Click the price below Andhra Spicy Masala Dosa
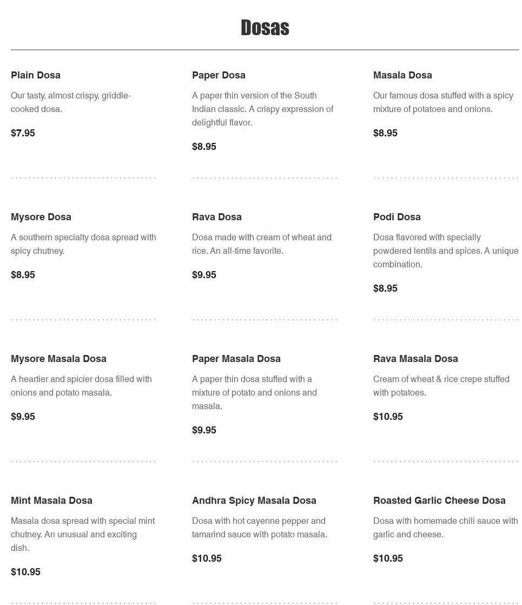The width and height of the screenshot is (522, 605). 207,558
